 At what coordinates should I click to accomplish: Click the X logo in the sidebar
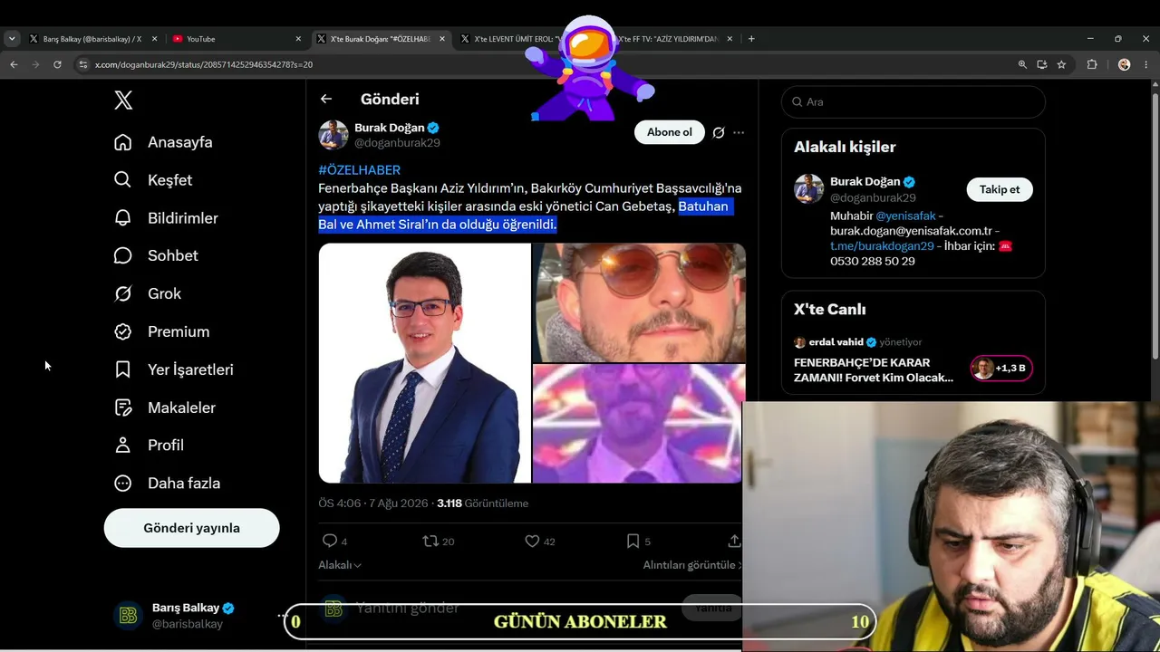[x=123, y=101]
